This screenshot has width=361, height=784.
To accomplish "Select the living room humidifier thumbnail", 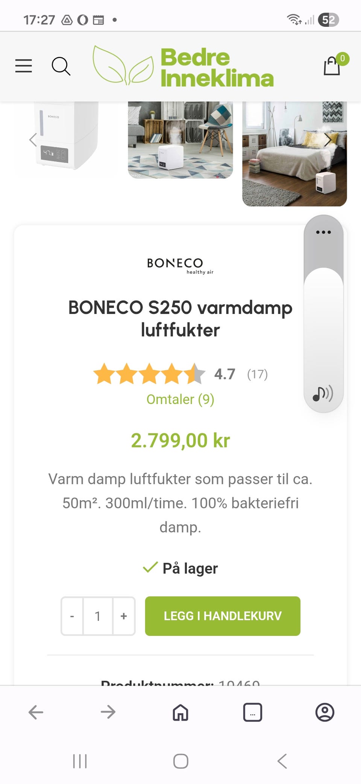I will tap(180, 140).
